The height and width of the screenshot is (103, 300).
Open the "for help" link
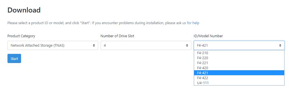click(x=193, y=23)
